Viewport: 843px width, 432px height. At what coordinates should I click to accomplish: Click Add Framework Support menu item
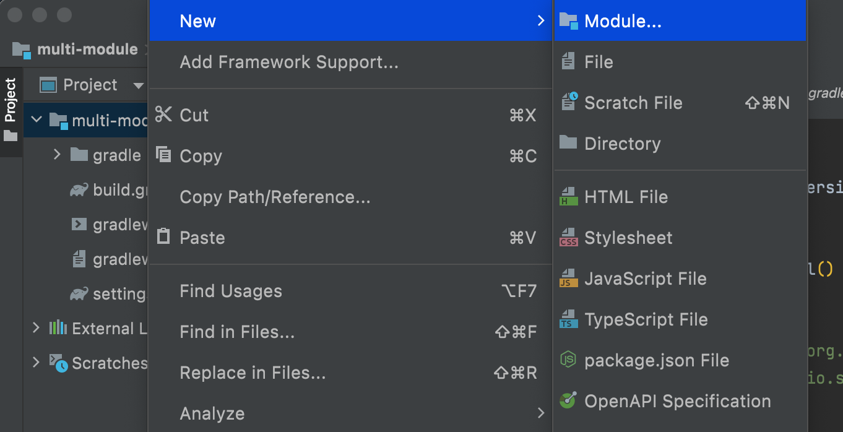pyautogui.click(x=288, y=62)
